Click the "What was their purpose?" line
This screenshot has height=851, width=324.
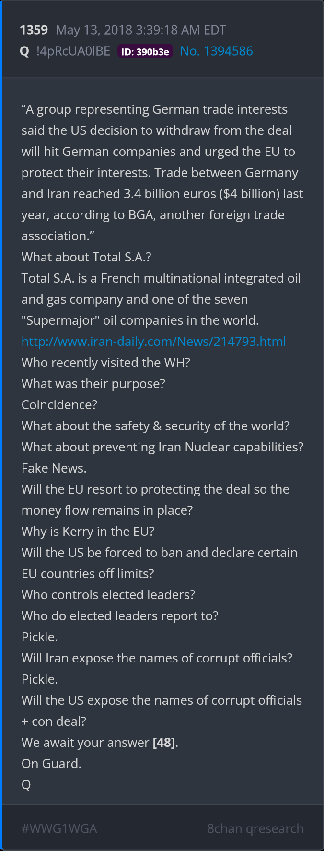(x=93, y=384)
